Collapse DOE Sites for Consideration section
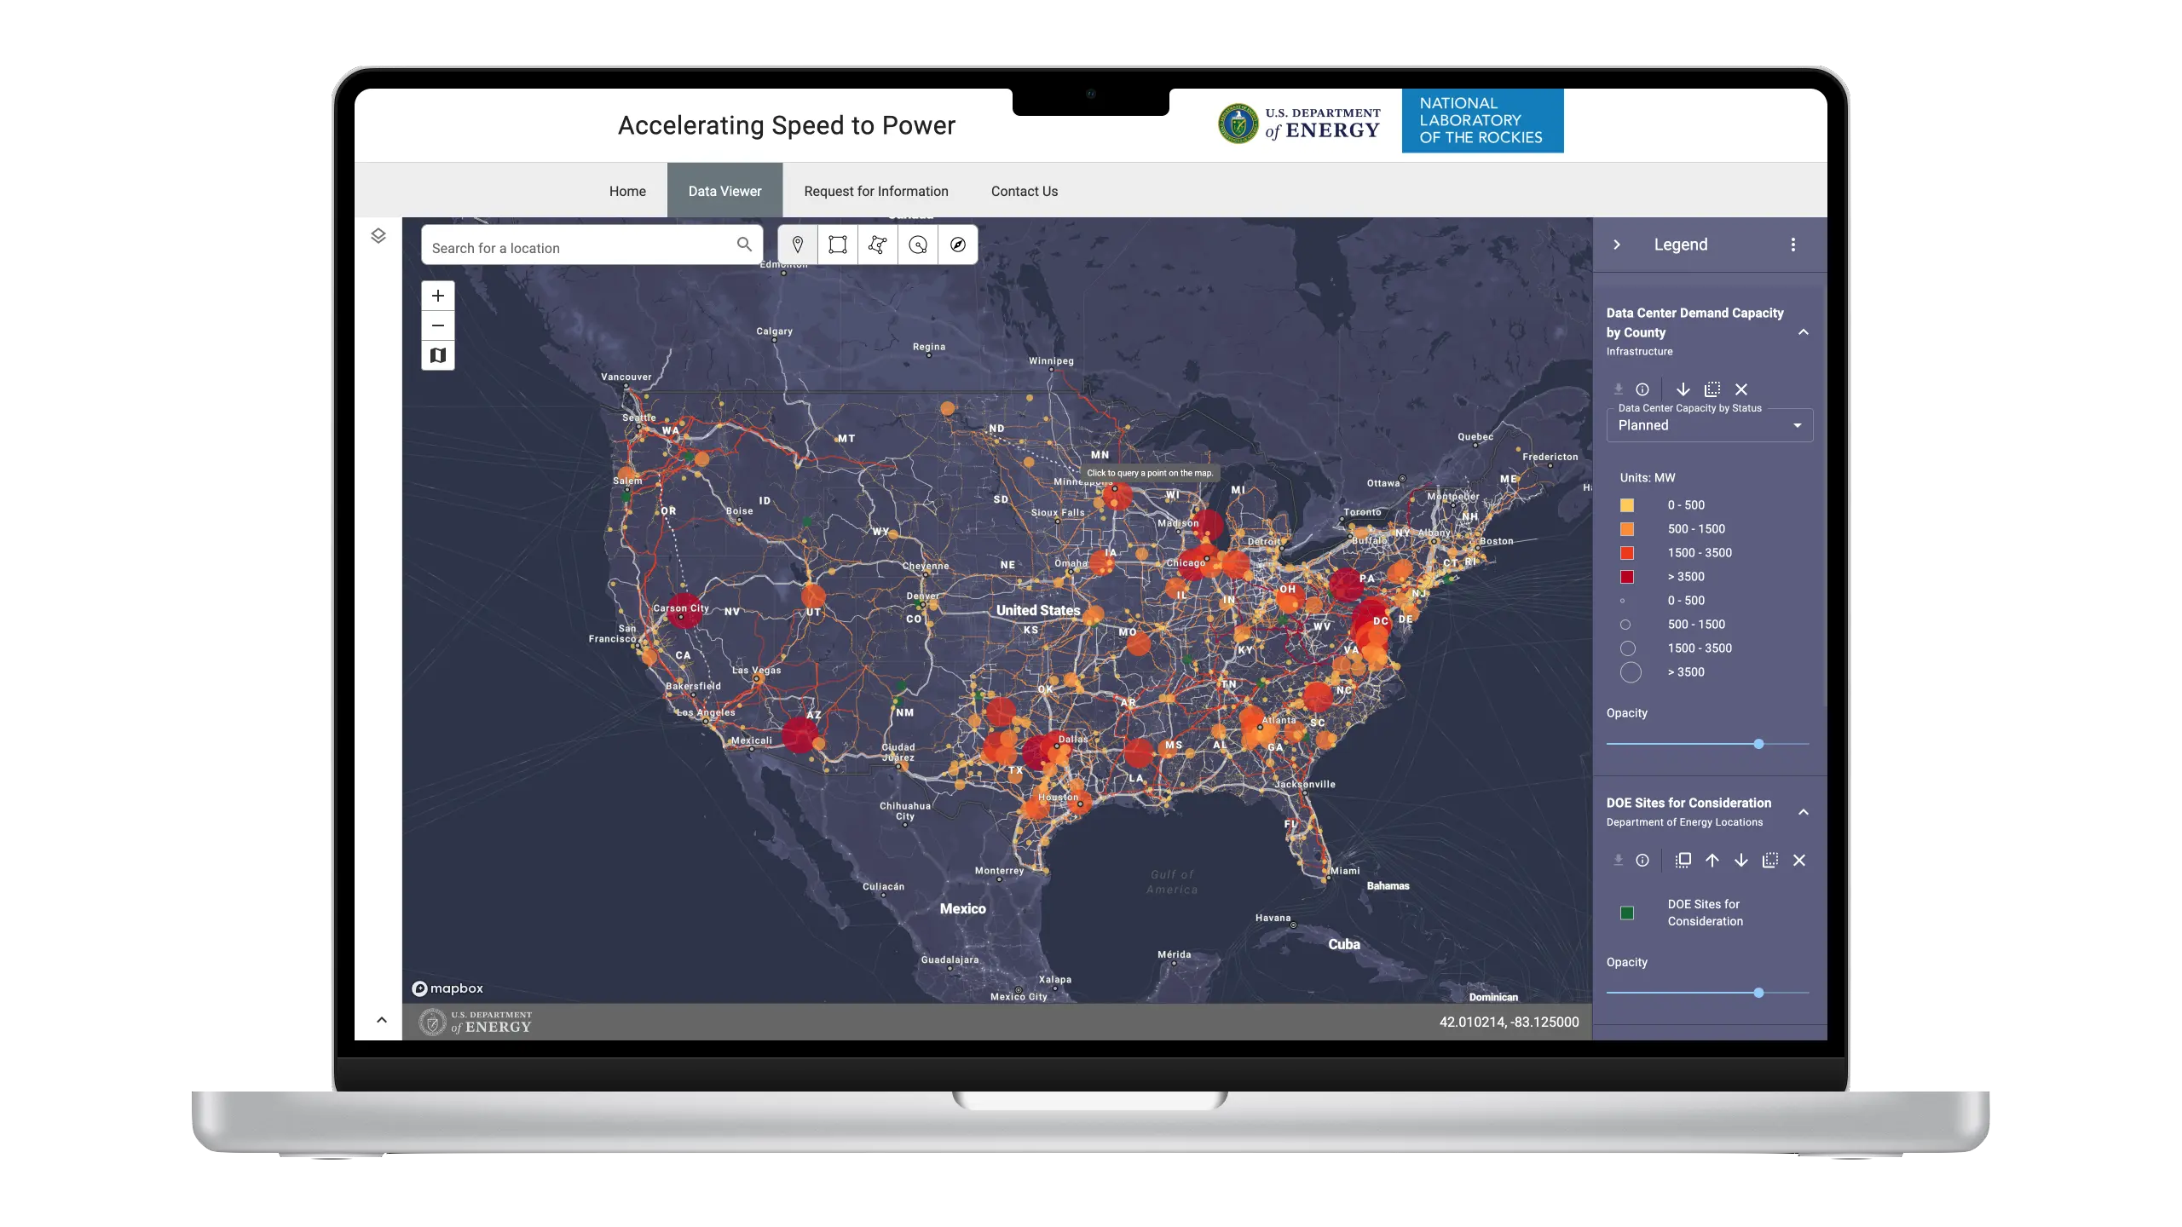 pos(1804,812)
